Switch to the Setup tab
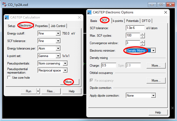177x121 pixels. (x=11, y=26)
